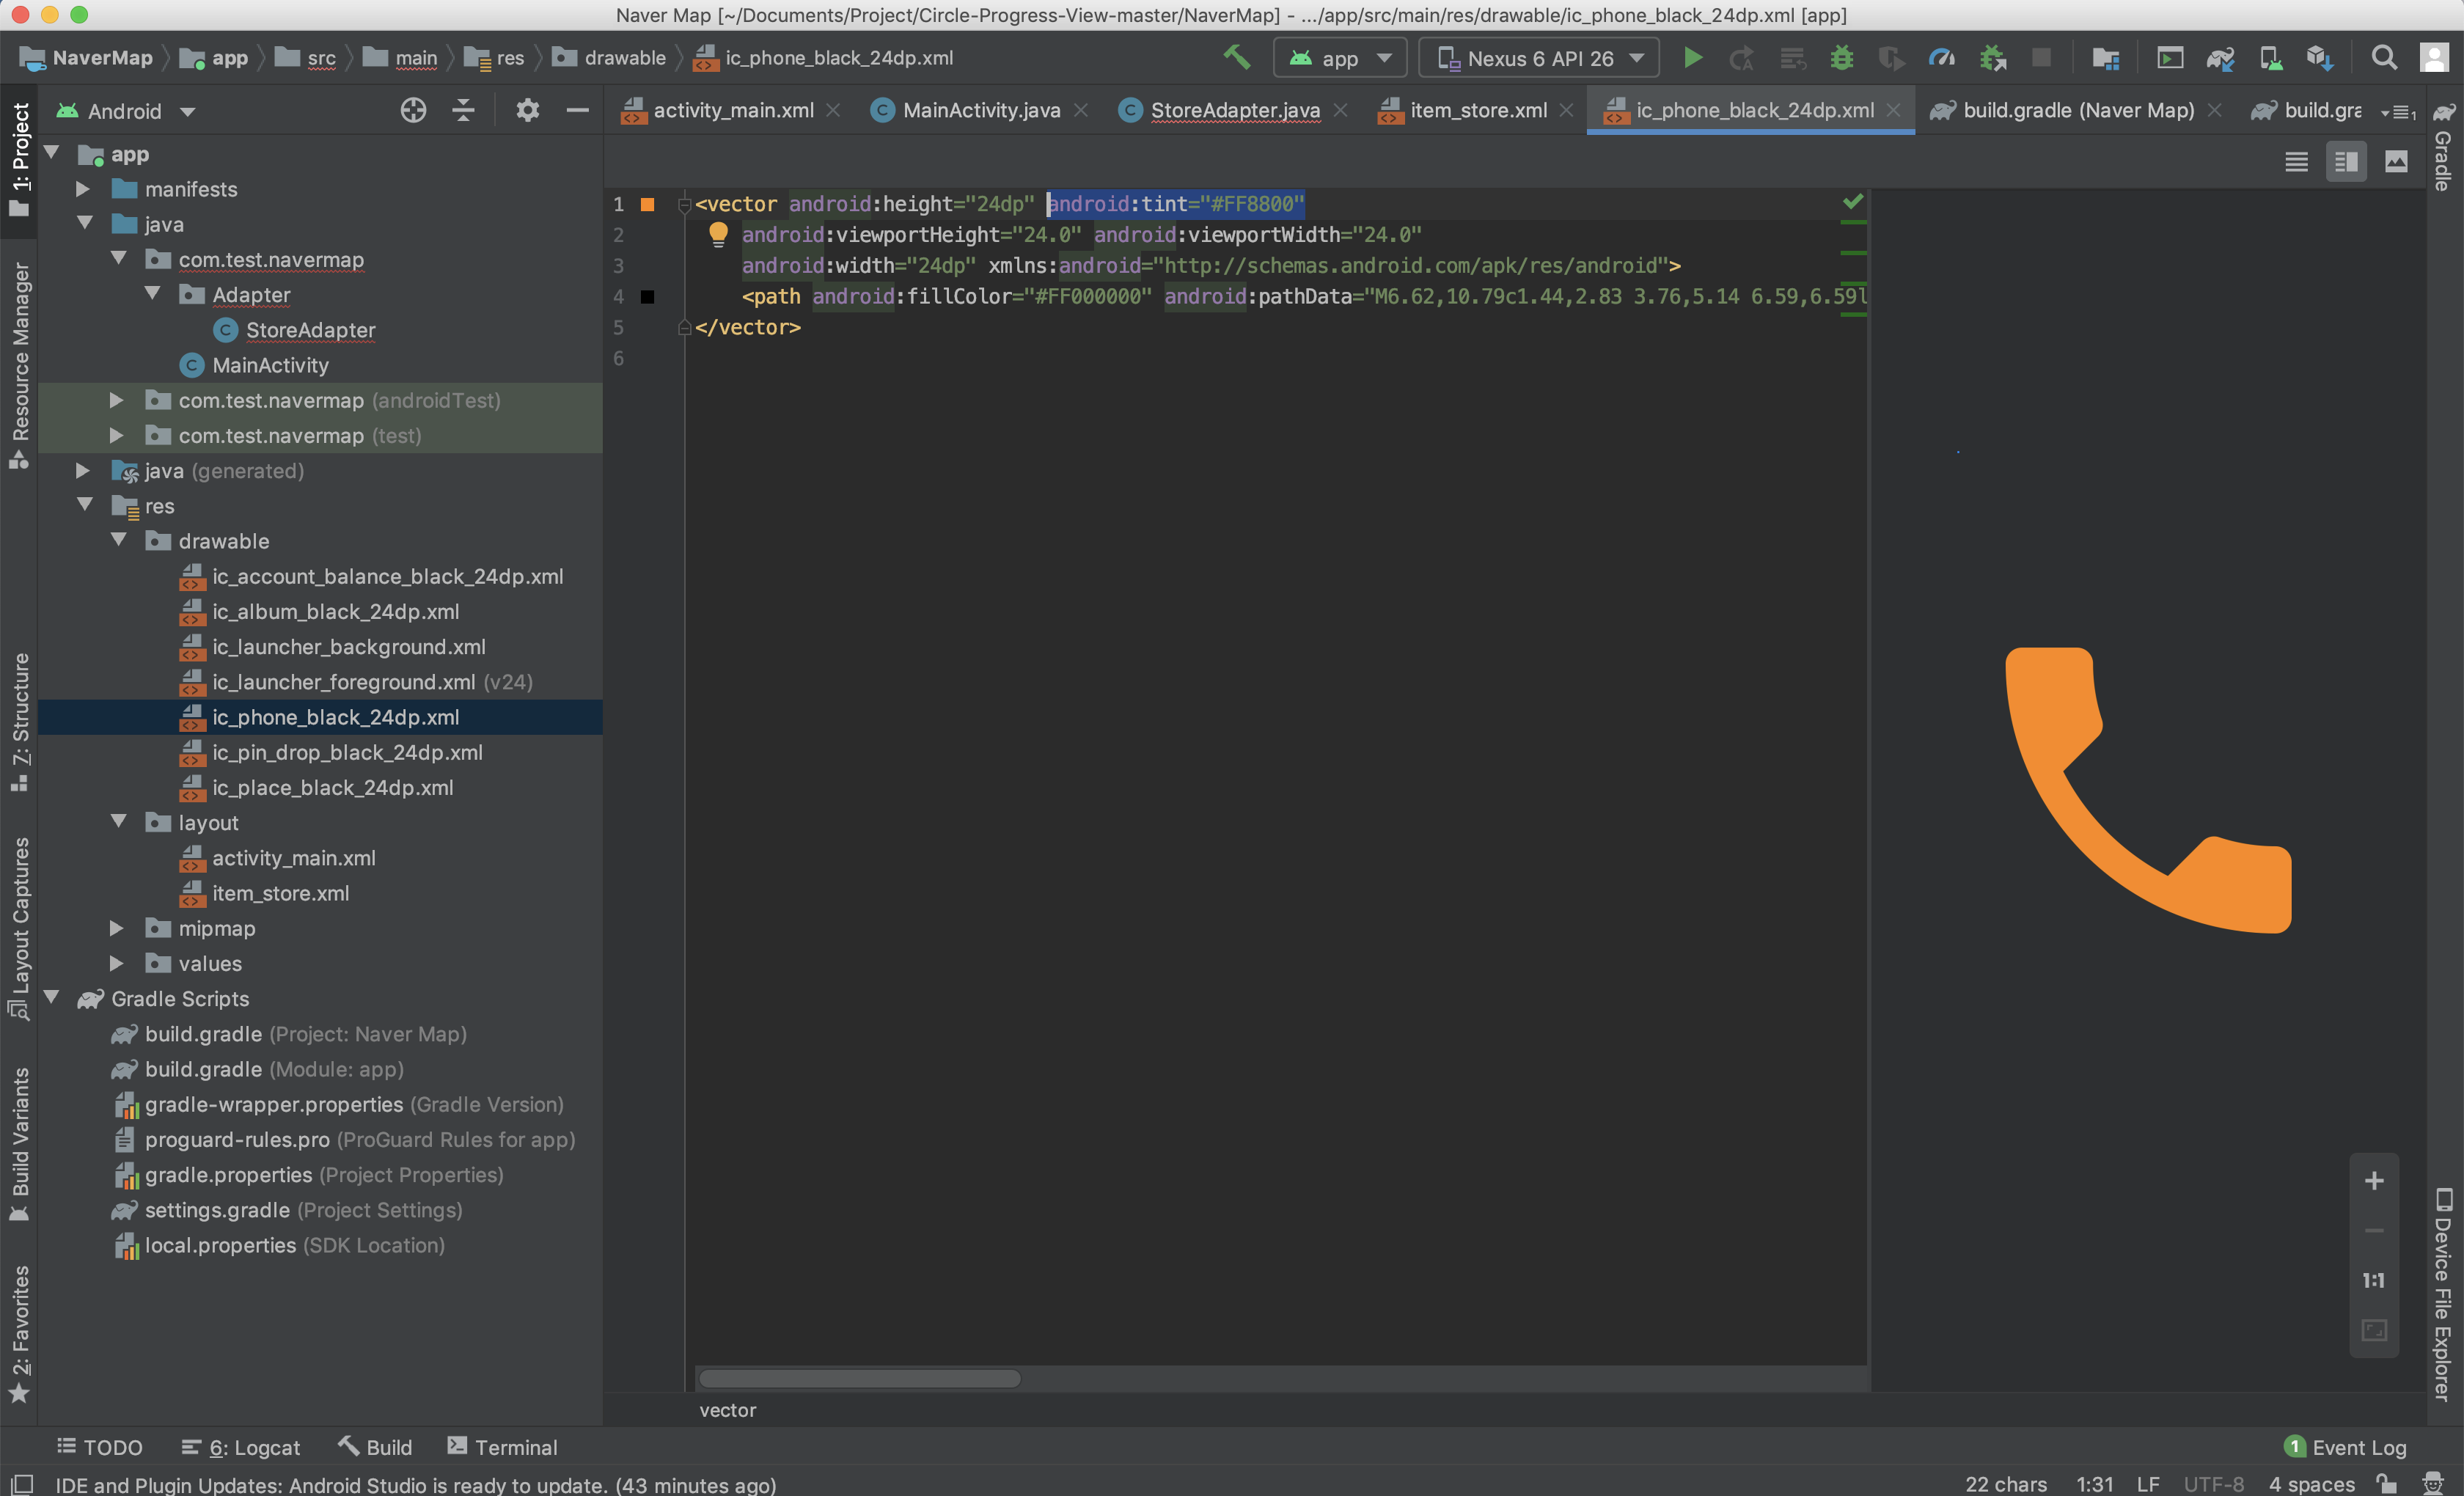The width and height of the screenshot is (2464, 1496).
Task: Expand the manifests folder
Action: click(x=84, y=189)
